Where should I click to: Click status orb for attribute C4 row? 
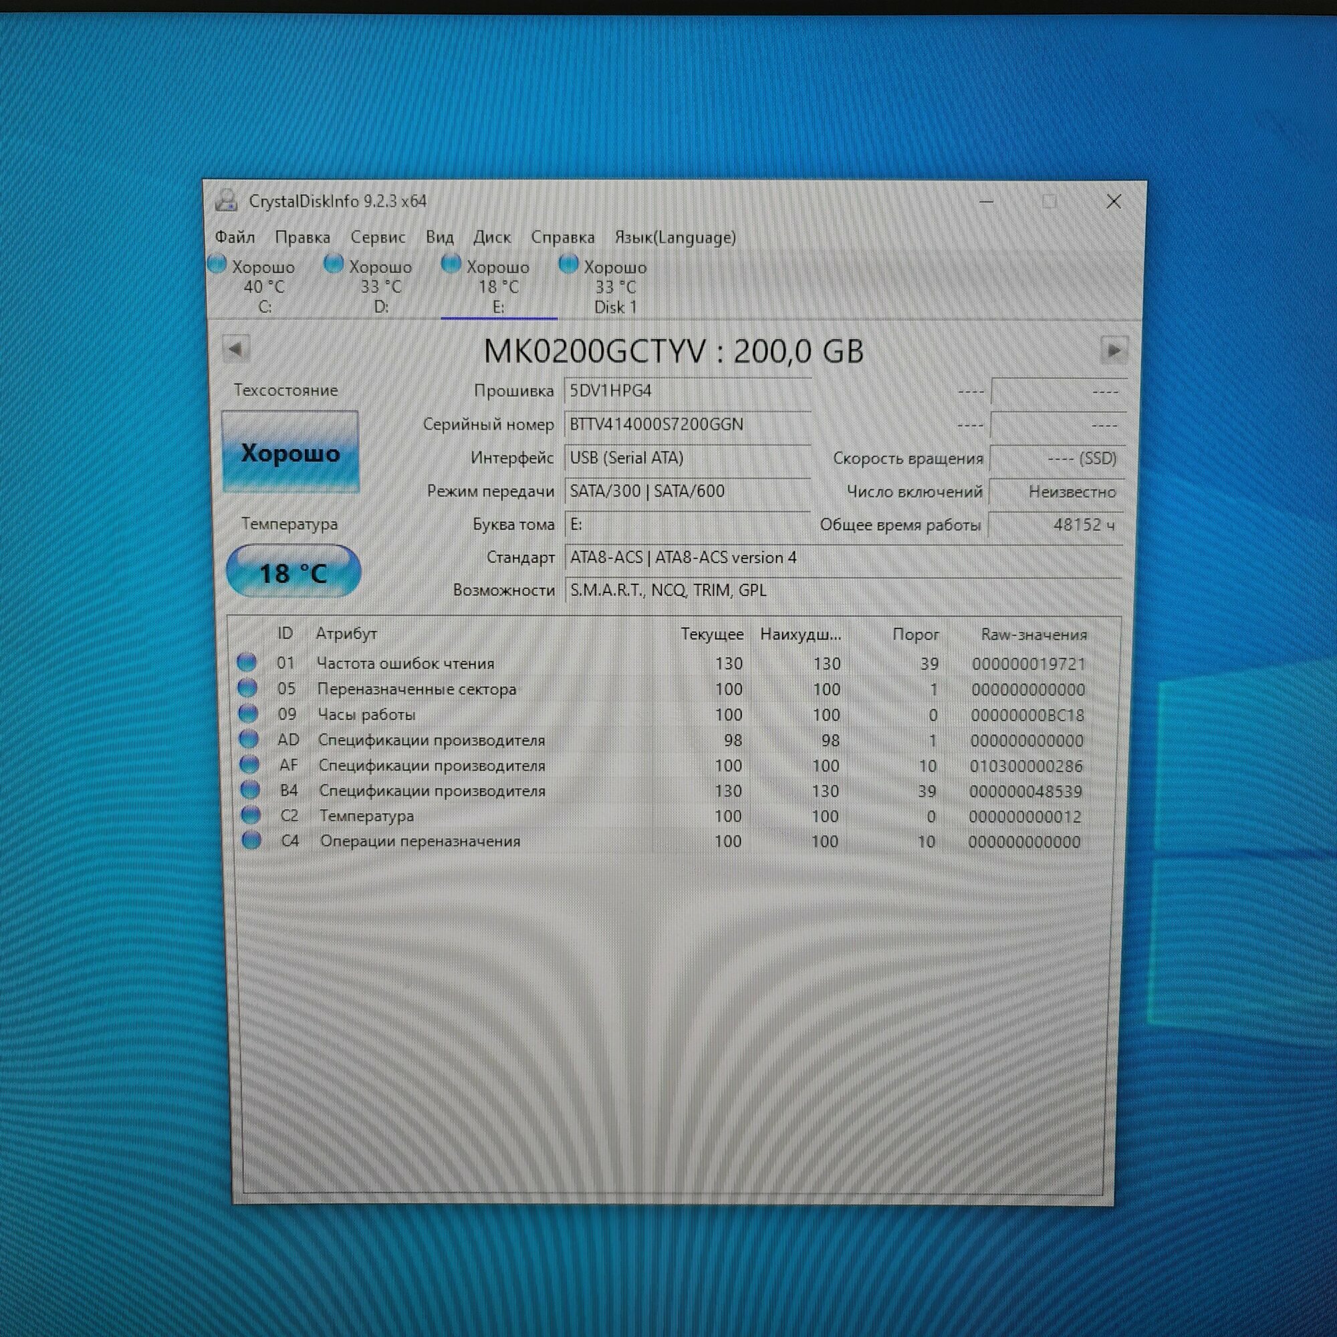pyautogui.click(x=252, y=841)
